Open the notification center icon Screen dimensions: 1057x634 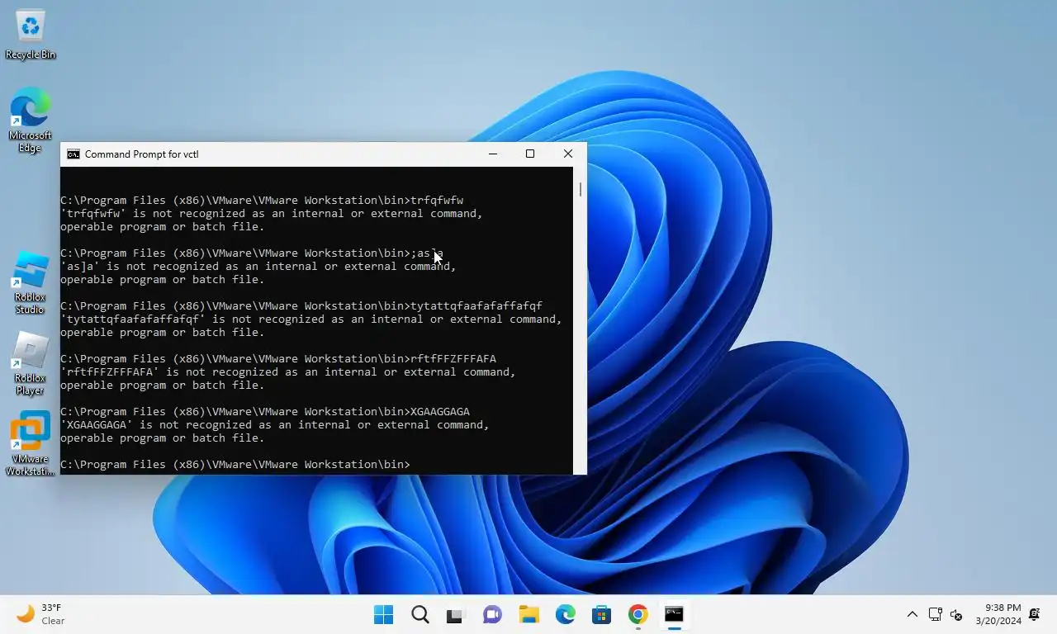tap(1035, 614)
